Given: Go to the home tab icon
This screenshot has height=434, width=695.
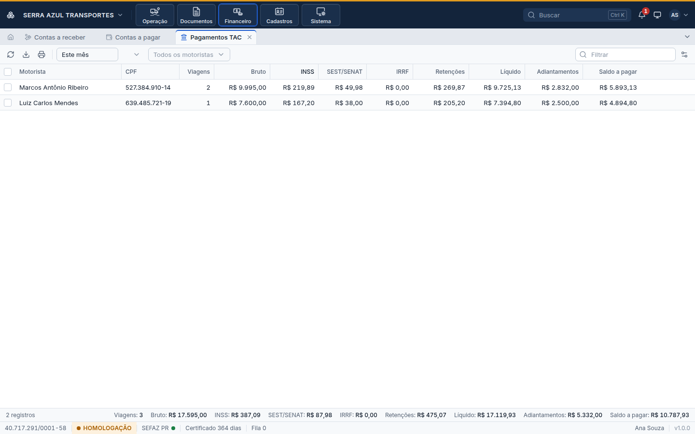Looking at the screenshot, I should (x=11, y=37).
